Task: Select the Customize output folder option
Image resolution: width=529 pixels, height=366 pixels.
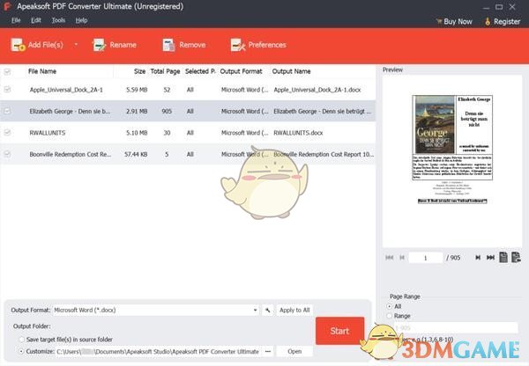Action: tap(22, 351)
